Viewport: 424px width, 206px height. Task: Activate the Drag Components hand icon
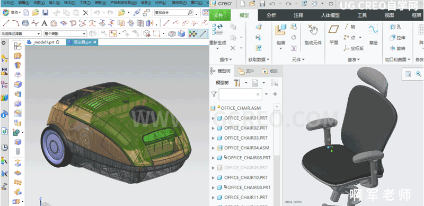coord(313,35)
